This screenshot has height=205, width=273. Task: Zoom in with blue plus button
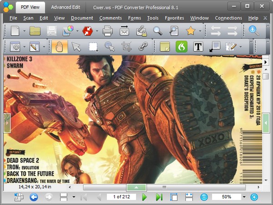click(254, 197)
